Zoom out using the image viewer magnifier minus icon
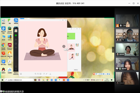140x93 pixels. (38, 74)
